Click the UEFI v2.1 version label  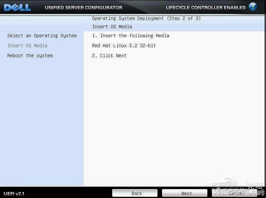(x=14, y=193)
